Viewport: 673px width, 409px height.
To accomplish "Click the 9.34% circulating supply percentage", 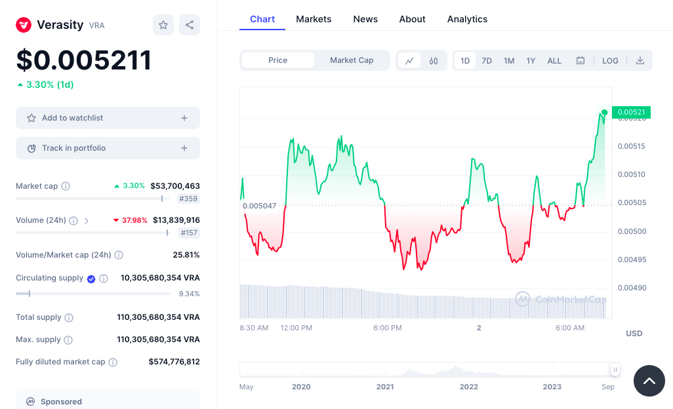I will pyautogui.click(x=190, y=294).
